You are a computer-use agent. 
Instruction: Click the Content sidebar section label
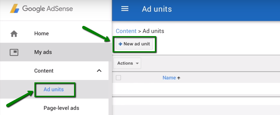point(44,71)
